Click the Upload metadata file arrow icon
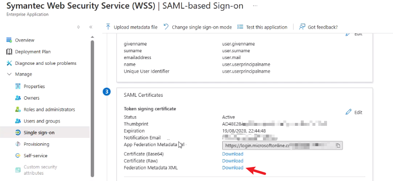The image size is (393, 181). [108, 27]
